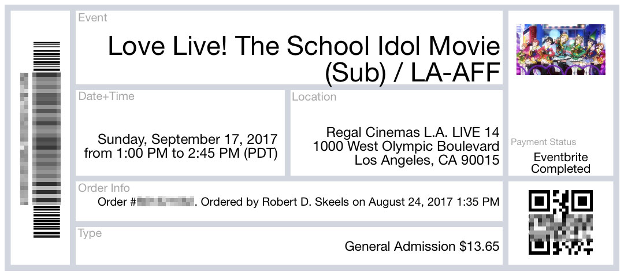Click the Love Live movie poster thumbnail
624x275 pixels.
coord(560,49)
